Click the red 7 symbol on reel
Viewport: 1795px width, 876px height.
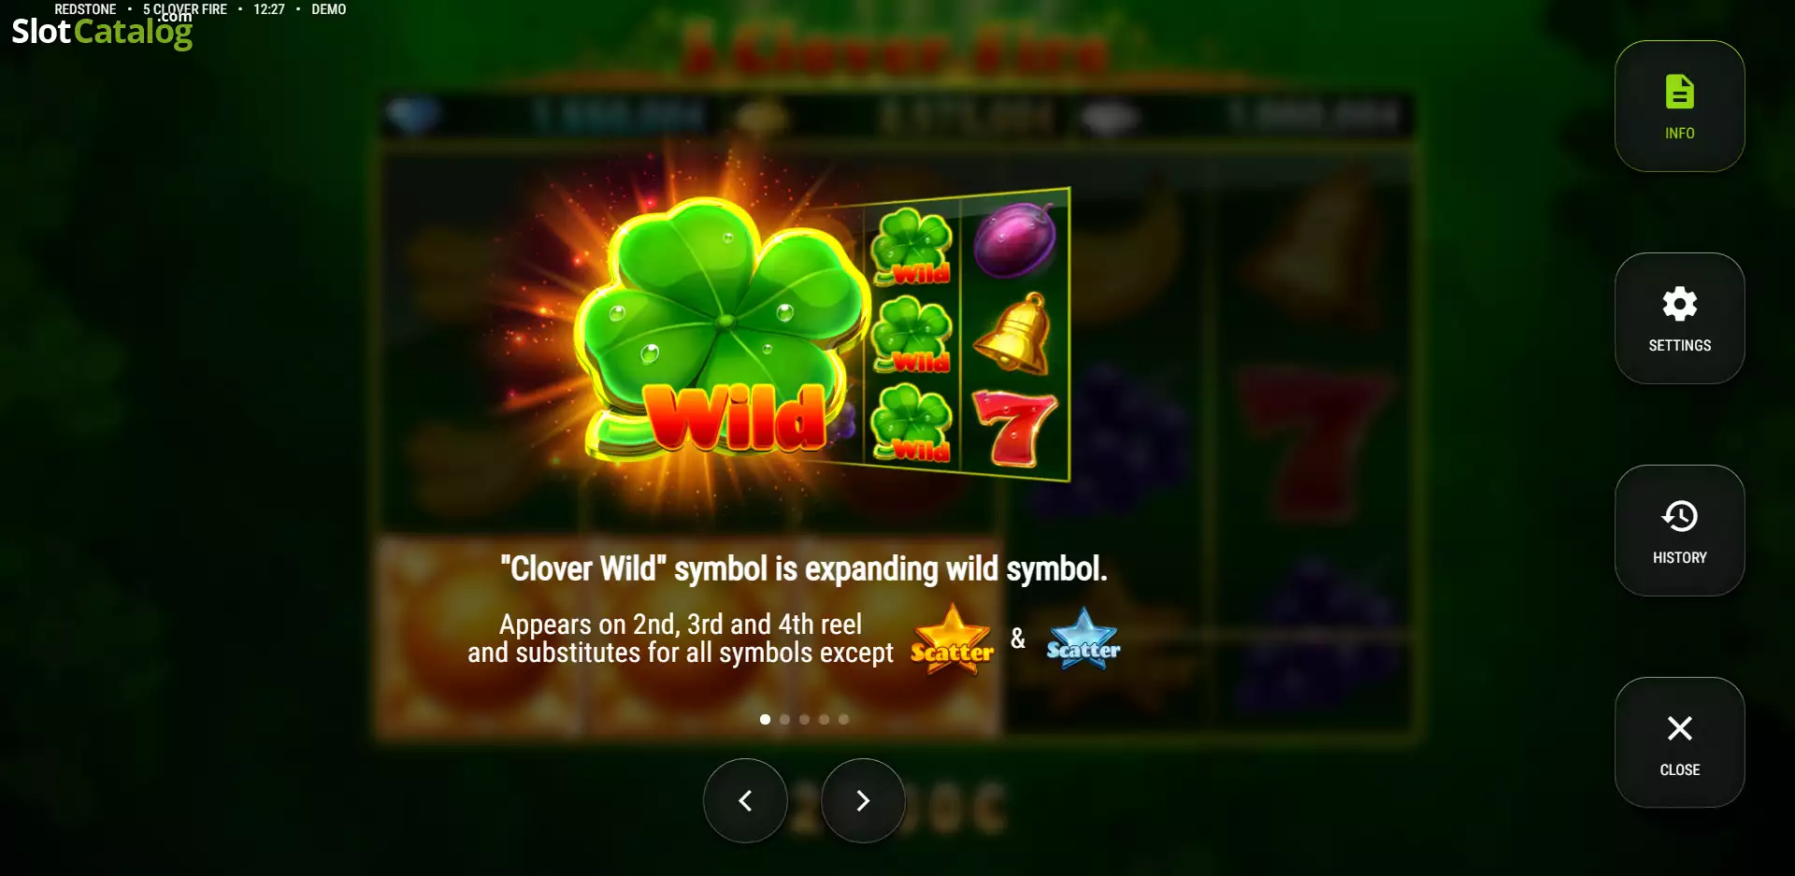point(1014,428)
